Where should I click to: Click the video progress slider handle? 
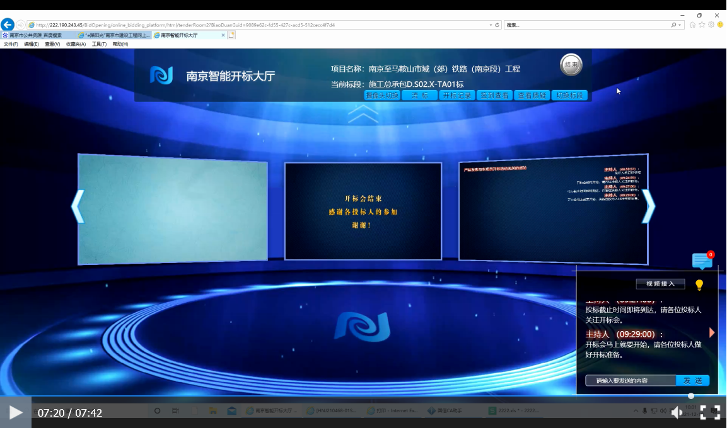click(x=691, y=396)
